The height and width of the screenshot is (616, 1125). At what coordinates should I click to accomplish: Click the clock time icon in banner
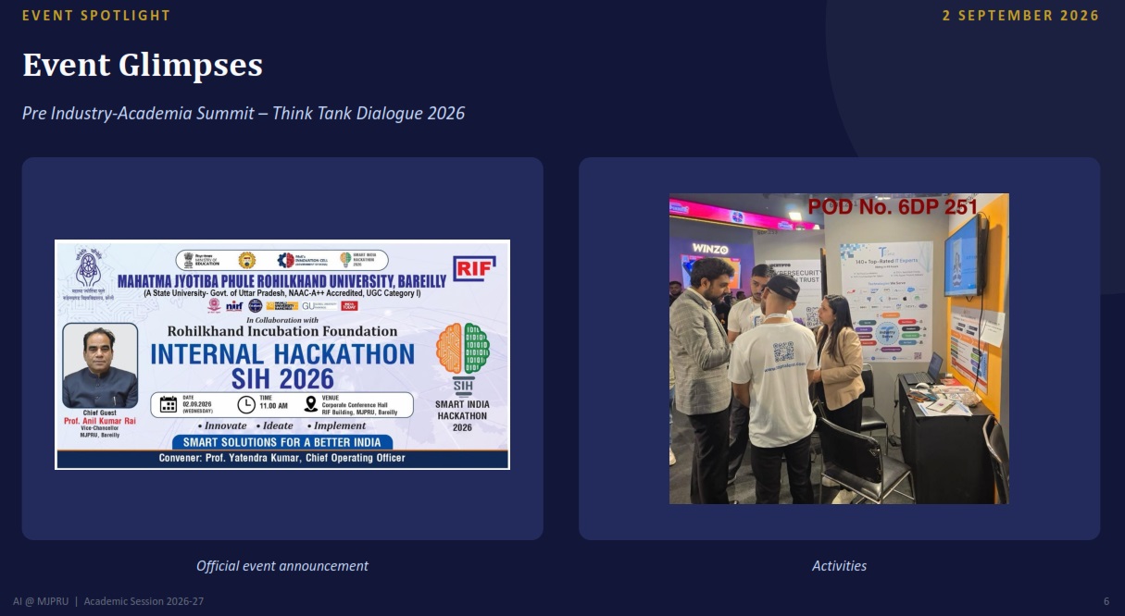(x=246, y=404)
